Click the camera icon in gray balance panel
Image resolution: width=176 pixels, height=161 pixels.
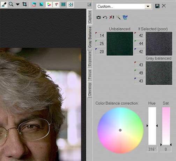pos(98,17)
